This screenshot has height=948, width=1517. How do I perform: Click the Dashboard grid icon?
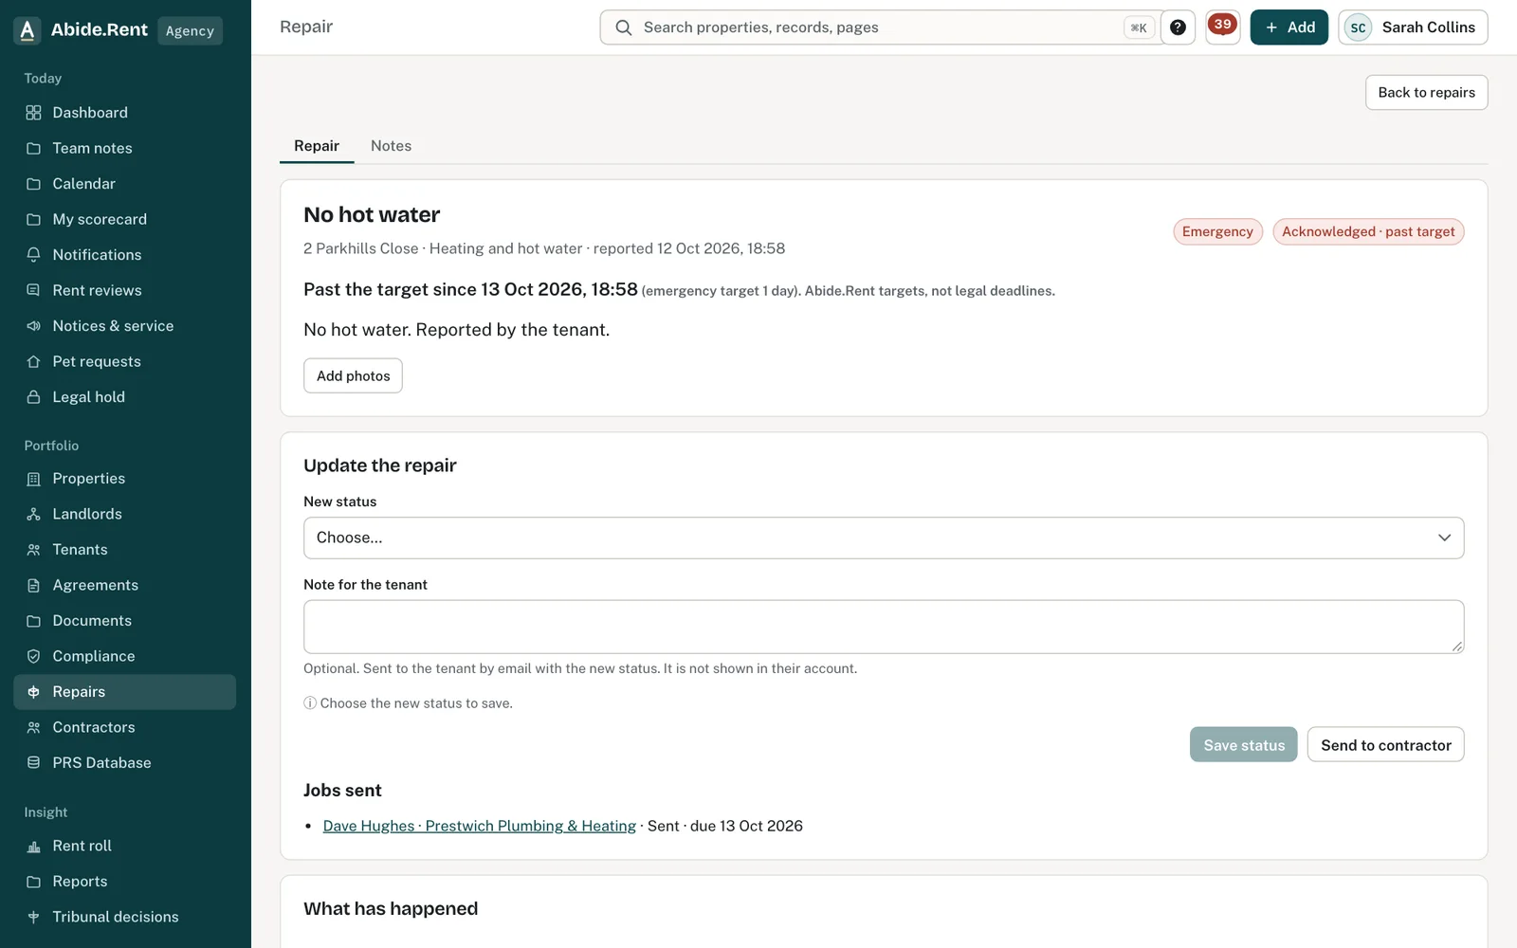pos(33,113)
